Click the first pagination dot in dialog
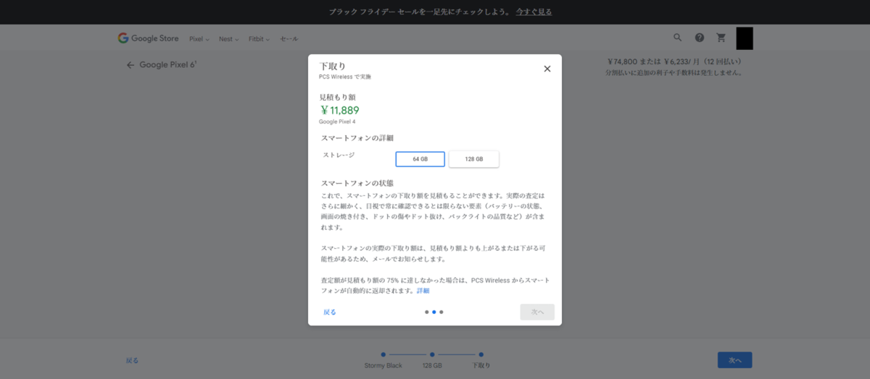The image size is (870, 379). 426,312
